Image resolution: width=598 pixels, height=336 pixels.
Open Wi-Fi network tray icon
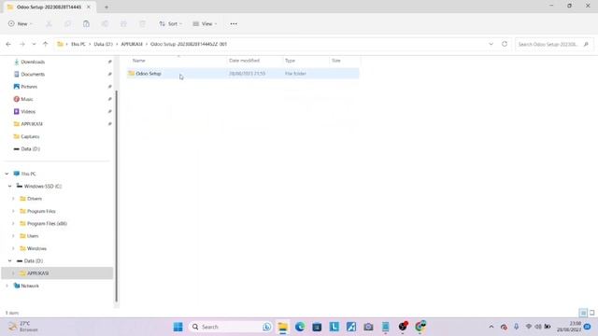click(x=529, y=327)
